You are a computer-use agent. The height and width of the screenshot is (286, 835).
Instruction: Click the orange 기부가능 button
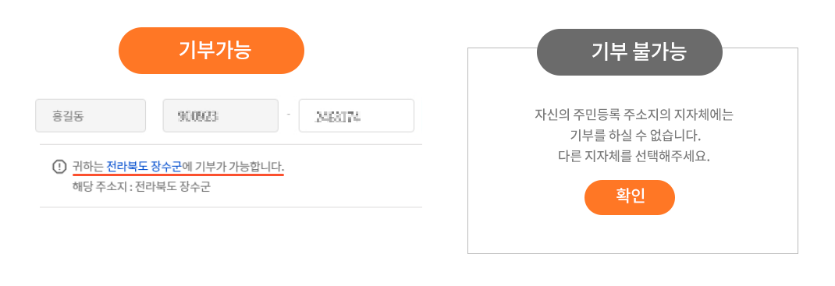pos(211,51)
